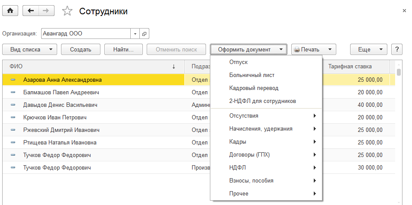The image size is (412, 205).
Task: Choose Больничный лист menu entry
Action: pyautogui.click(x=252, y=75)
